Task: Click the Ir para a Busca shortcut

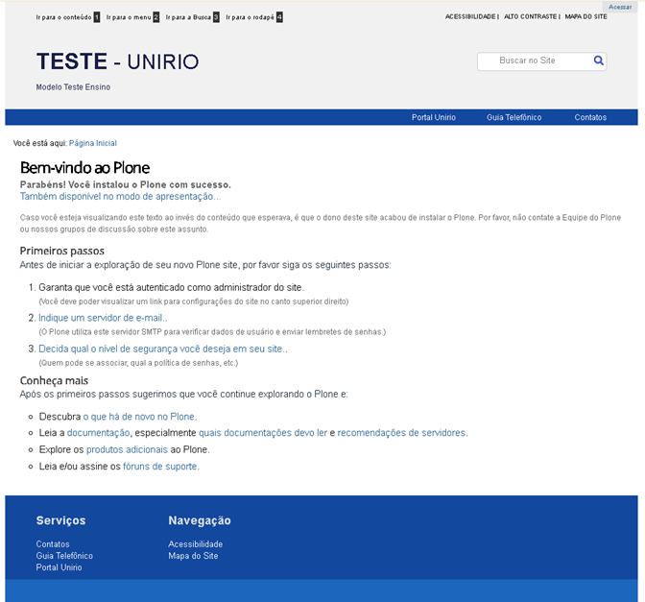Action: [192, 17]
